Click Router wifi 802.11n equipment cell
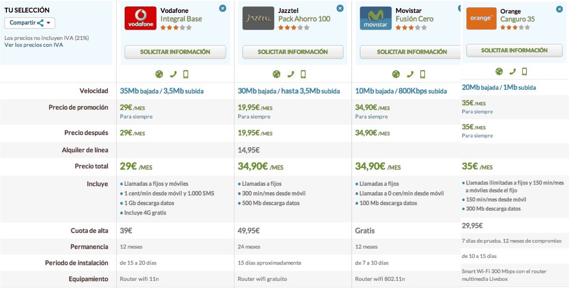Viewport: 569px width, 289px height. [x=380, y=279]
